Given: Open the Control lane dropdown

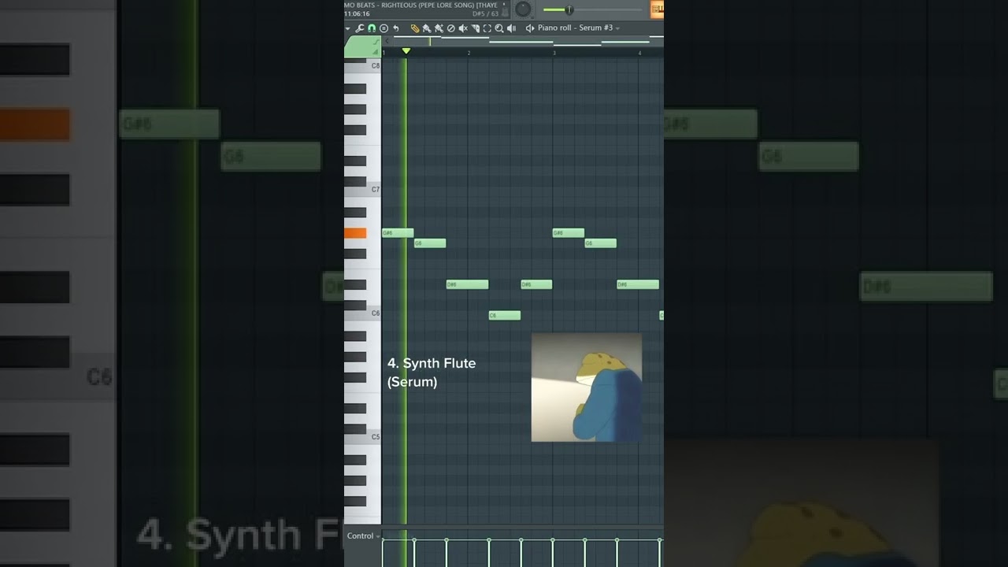Looking at the screenshot, I should coord(363,536).
